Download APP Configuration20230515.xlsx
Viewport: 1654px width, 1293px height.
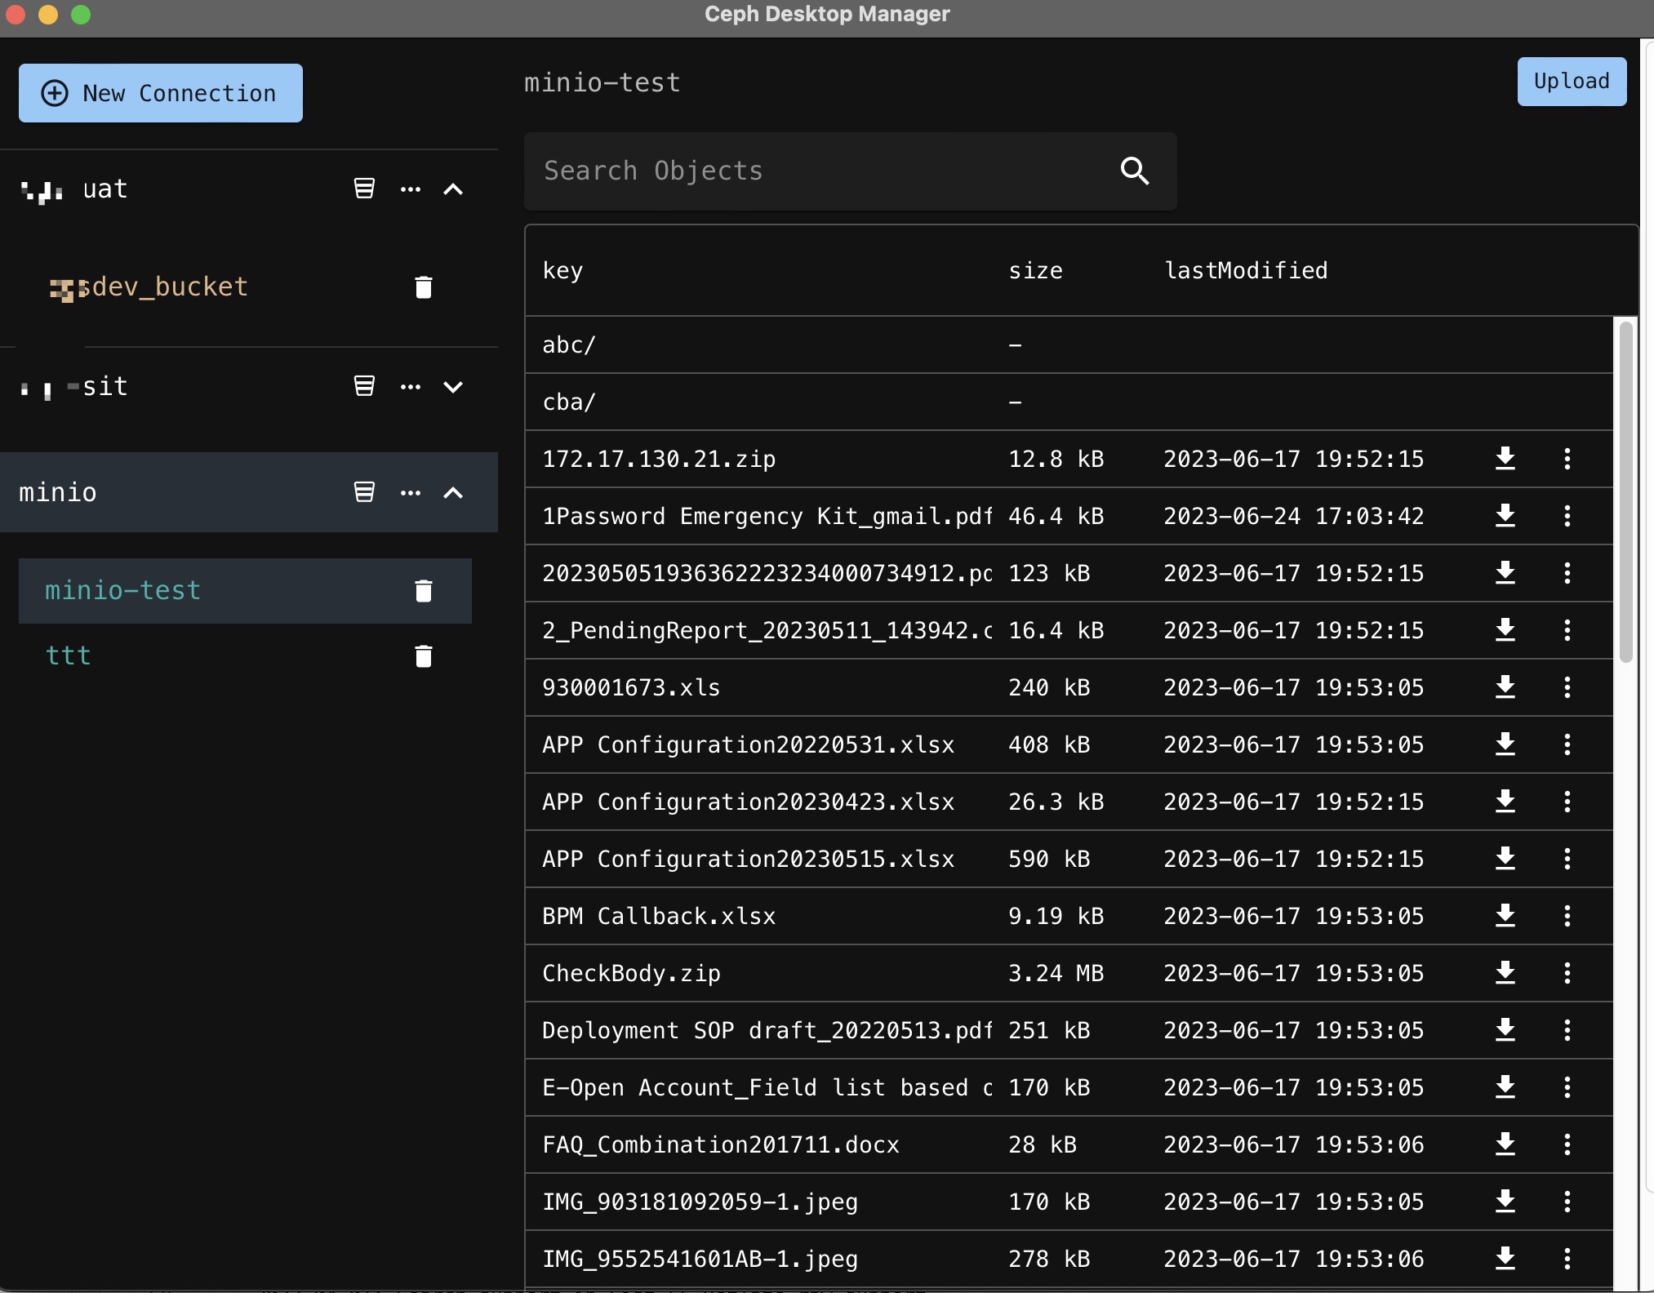[x=1505, y=859]
